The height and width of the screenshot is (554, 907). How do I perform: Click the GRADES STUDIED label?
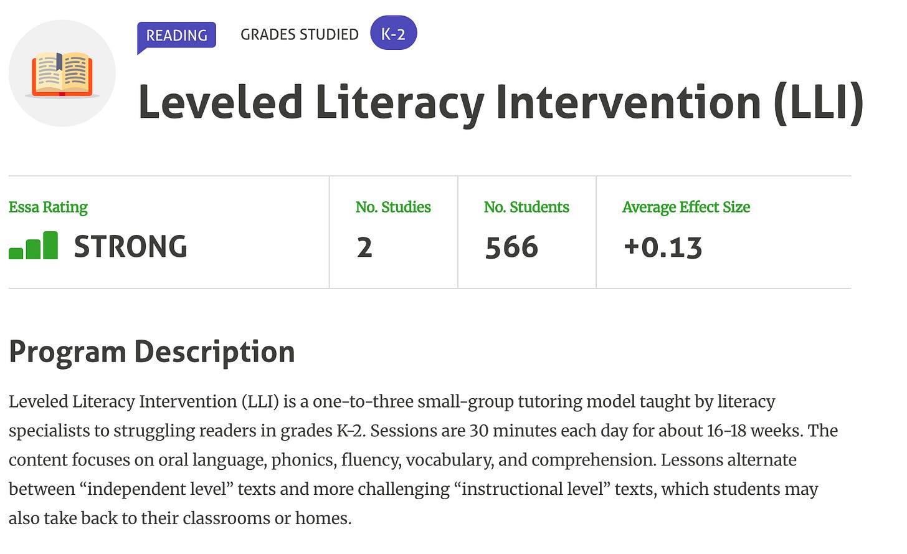click(x=300, y=34)
